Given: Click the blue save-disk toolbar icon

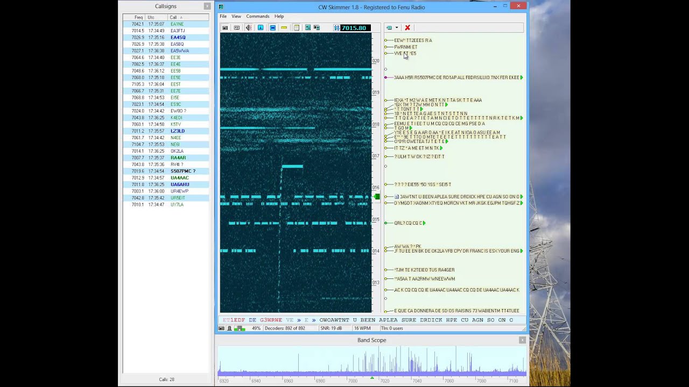Looking at the screenshot, I should 272,28.
